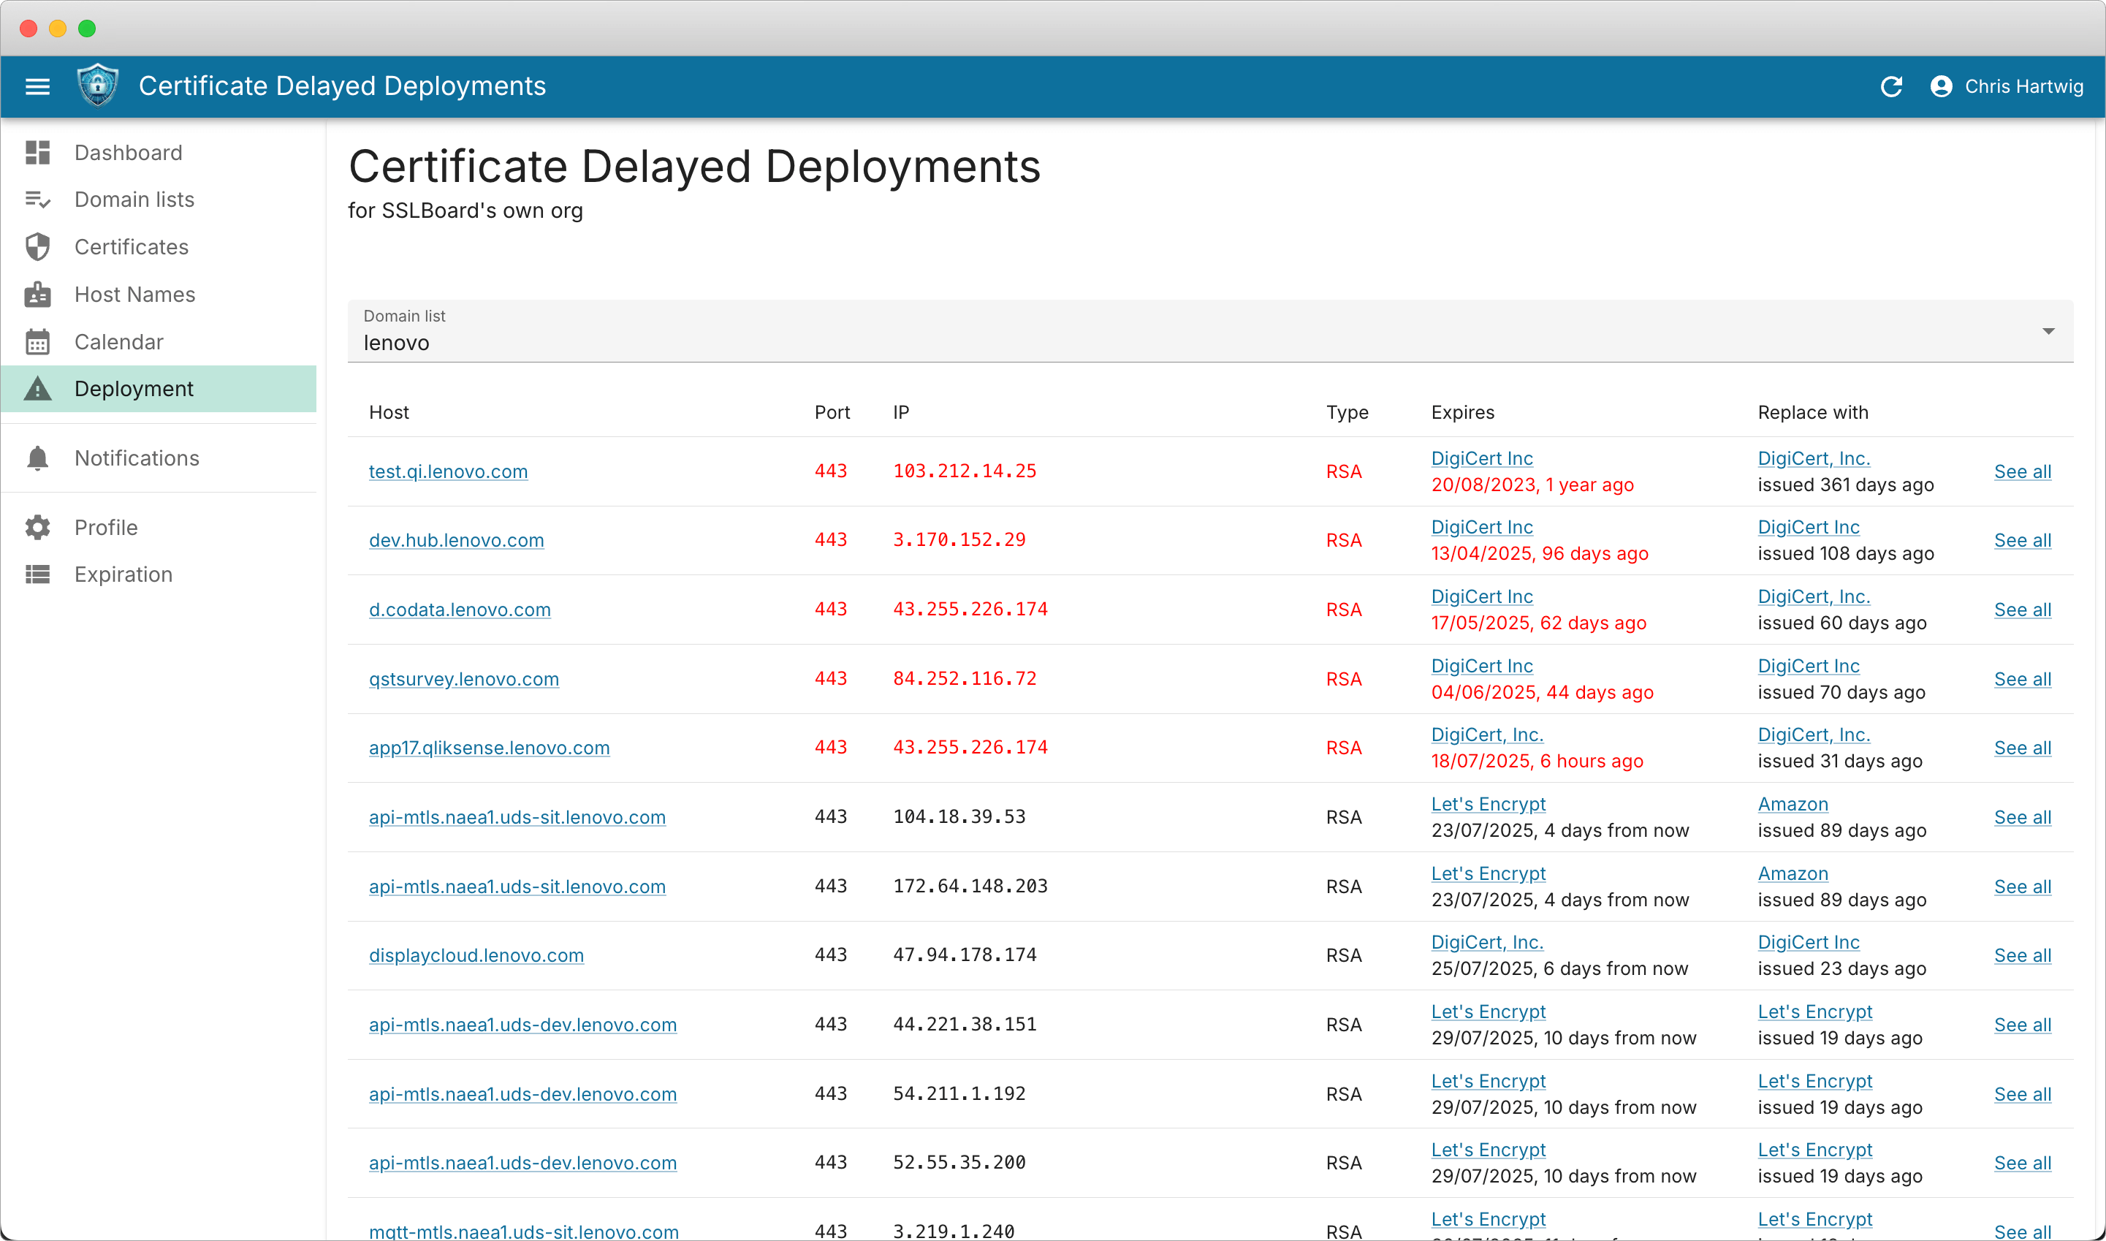2106x1241 pixels.
Task: Select the Deployment sidebar item
Action: point(134,389)
